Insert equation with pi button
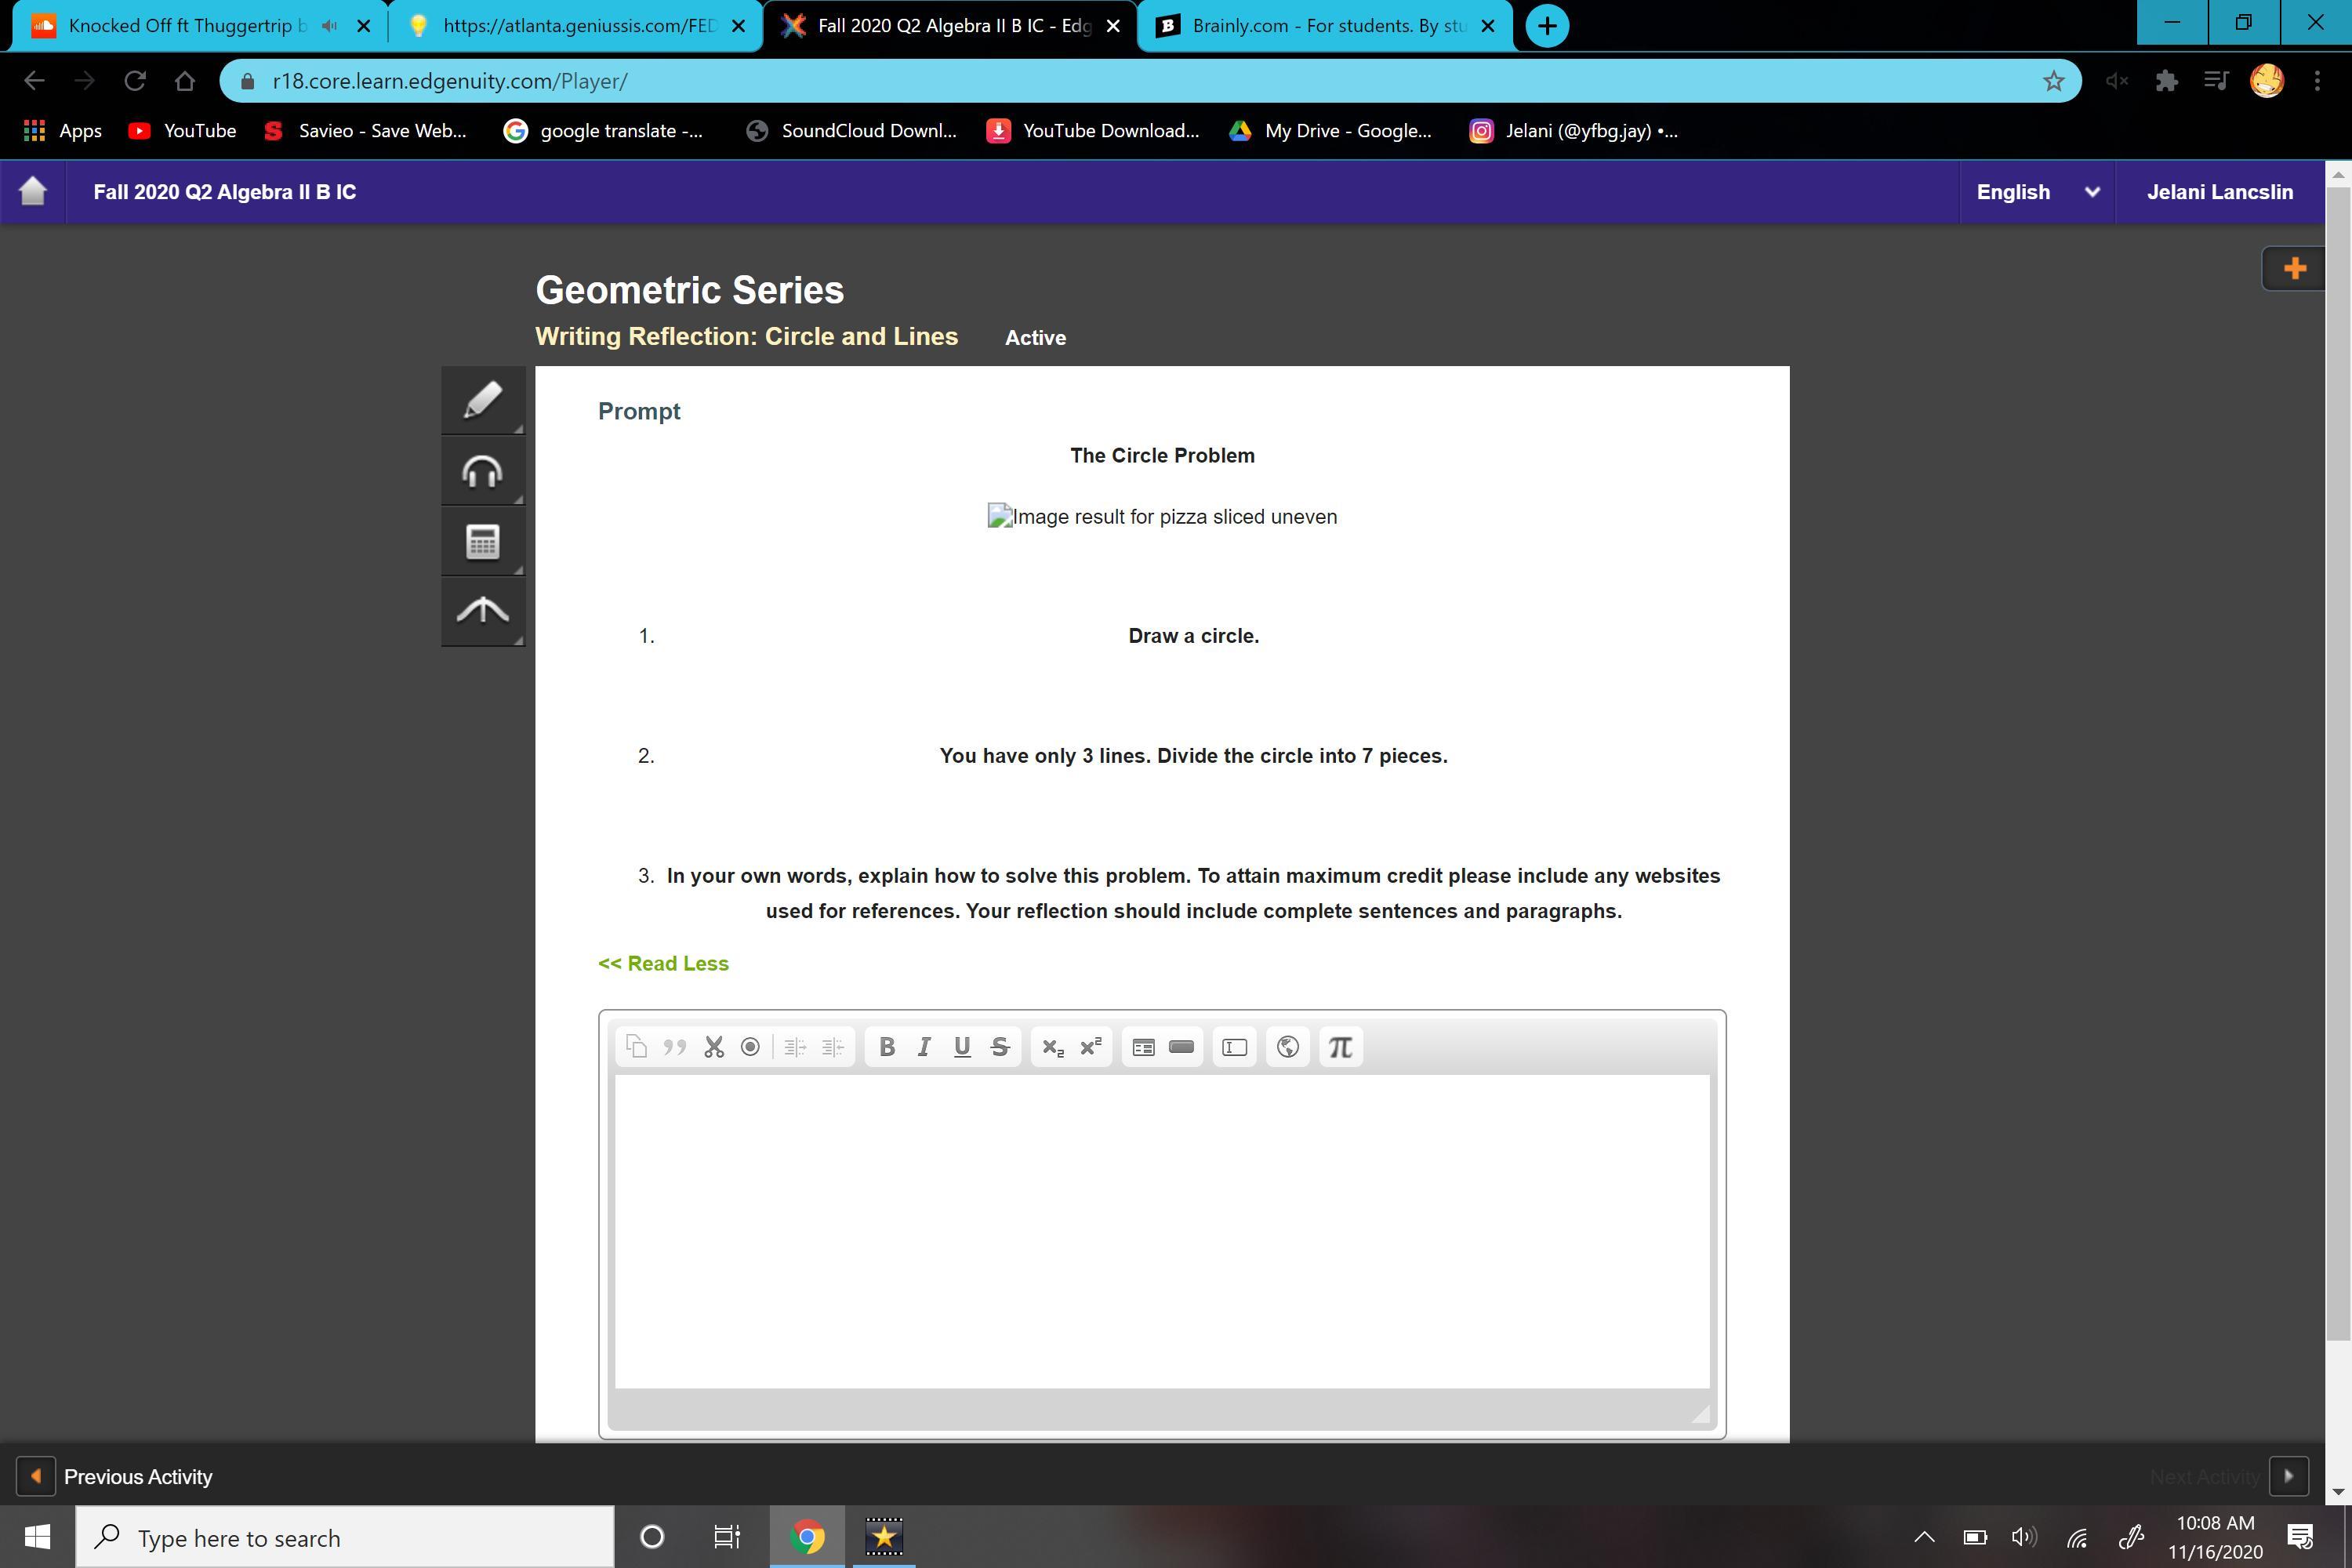Image resolution: width=2352 pixels, height=1568 pixels. click(1340, 1047)
